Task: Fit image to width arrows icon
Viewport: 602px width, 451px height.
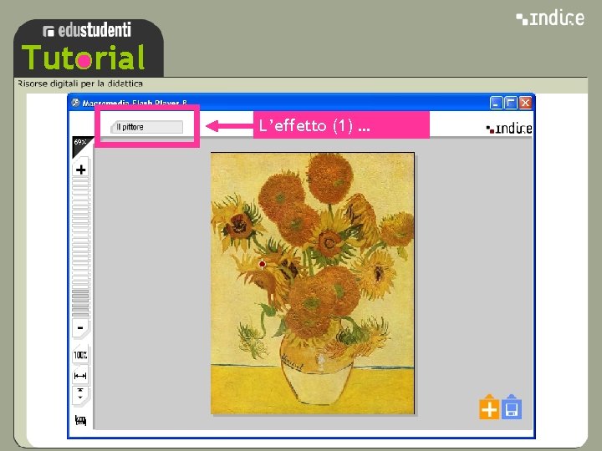Action: (x=80, y=376)
